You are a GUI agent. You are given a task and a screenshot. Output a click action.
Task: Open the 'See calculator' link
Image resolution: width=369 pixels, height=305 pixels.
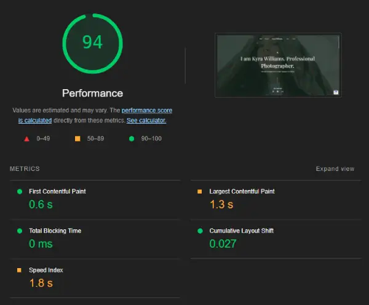click(x=146, y=121)
